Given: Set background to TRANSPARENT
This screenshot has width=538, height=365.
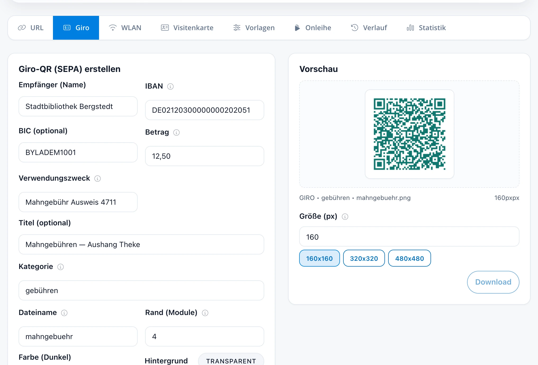Looking at the screenshot, I should tap(231, 360).
